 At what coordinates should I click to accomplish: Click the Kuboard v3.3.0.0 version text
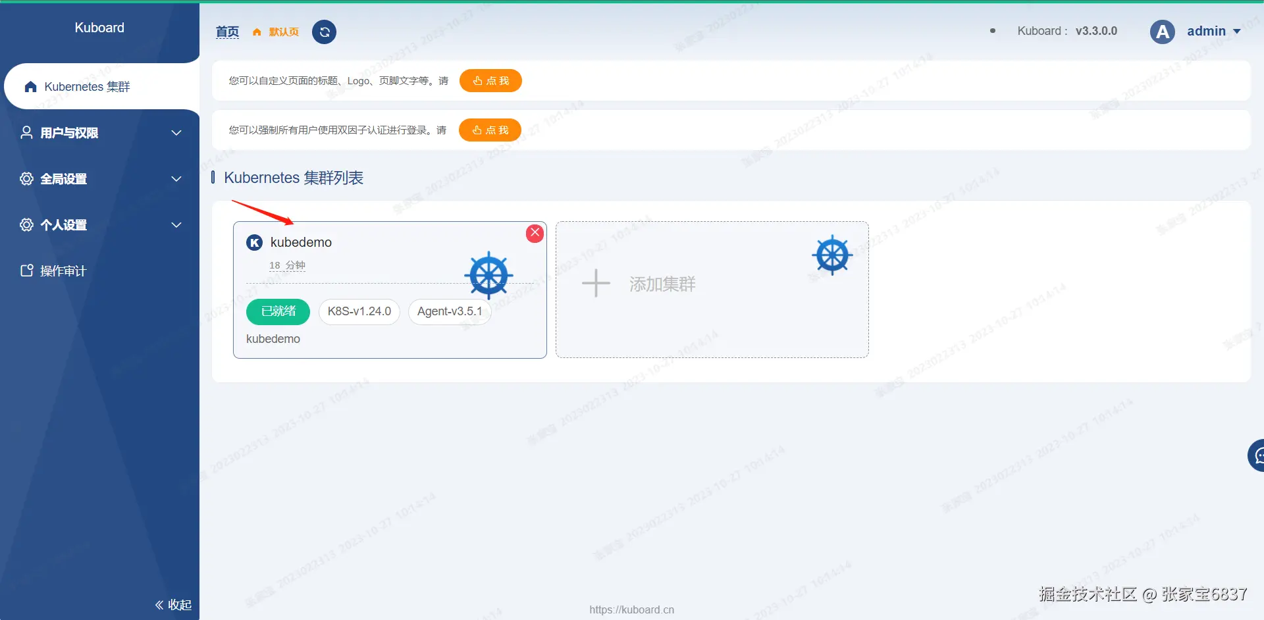tap(1067, 31)
